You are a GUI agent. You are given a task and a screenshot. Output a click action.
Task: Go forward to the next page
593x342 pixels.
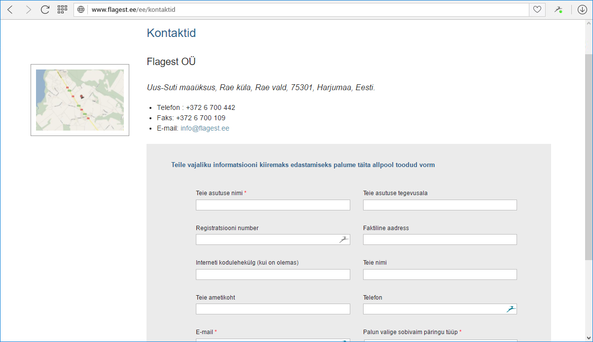[x=28, y=9]
